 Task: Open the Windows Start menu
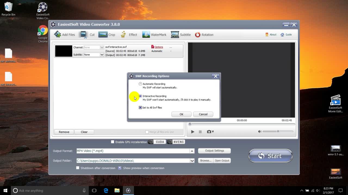click(x=5, y=190)
